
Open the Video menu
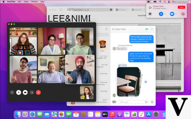(x=26, y=1)
